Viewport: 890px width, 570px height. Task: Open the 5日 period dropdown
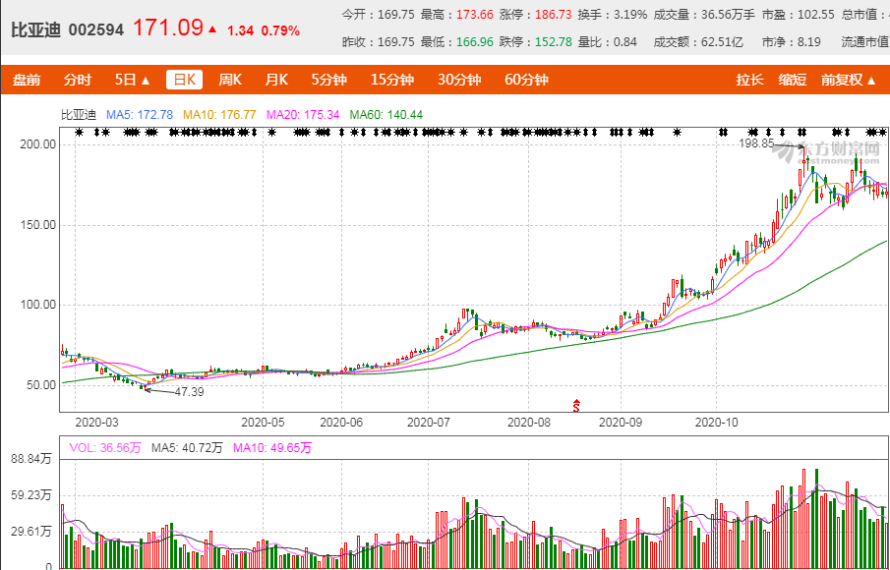(x=132, y=80)
